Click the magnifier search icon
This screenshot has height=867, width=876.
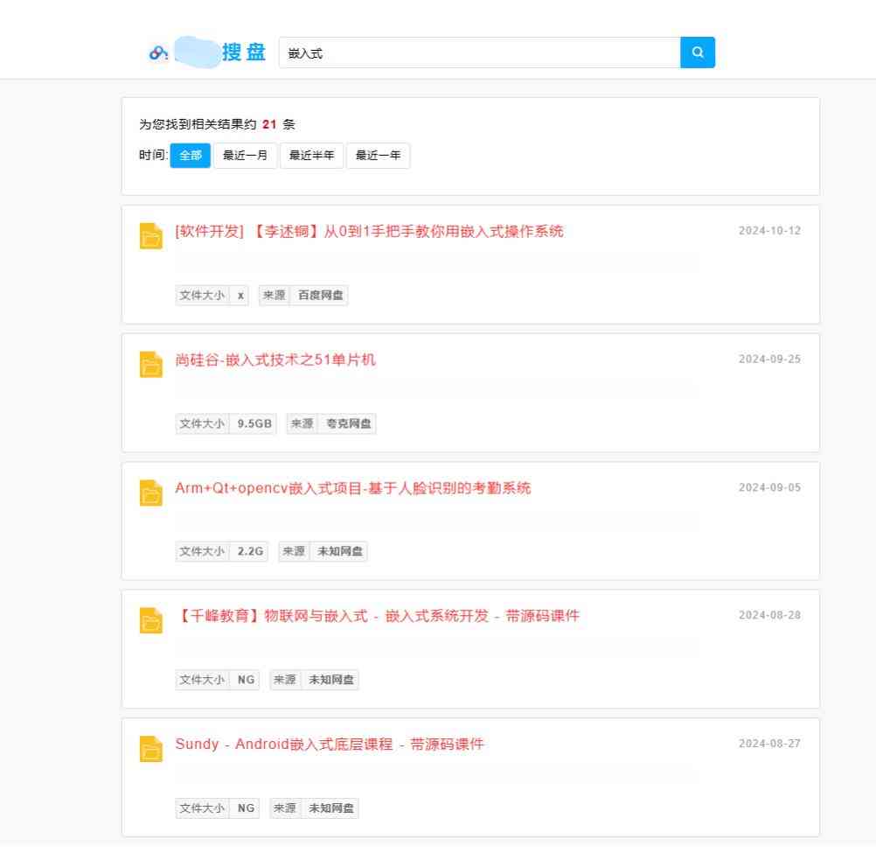coord(698,52)
